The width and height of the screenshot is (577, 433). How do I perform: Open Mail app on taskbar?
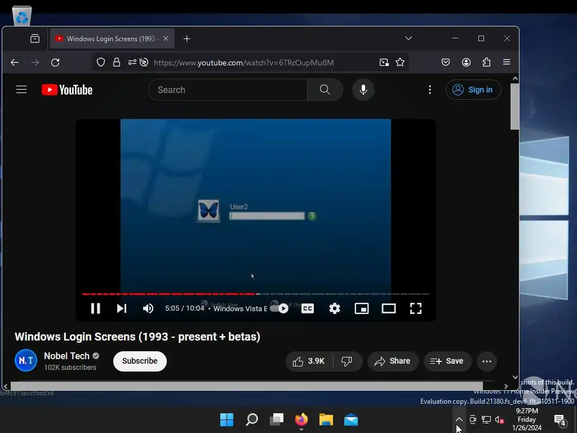351,419
